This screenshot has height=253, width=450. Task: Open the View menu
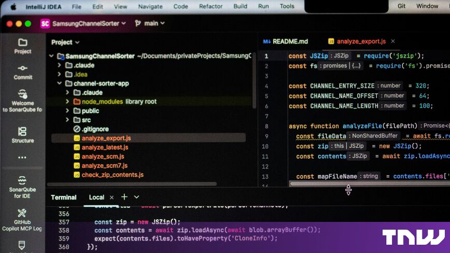tap(120, 6)
